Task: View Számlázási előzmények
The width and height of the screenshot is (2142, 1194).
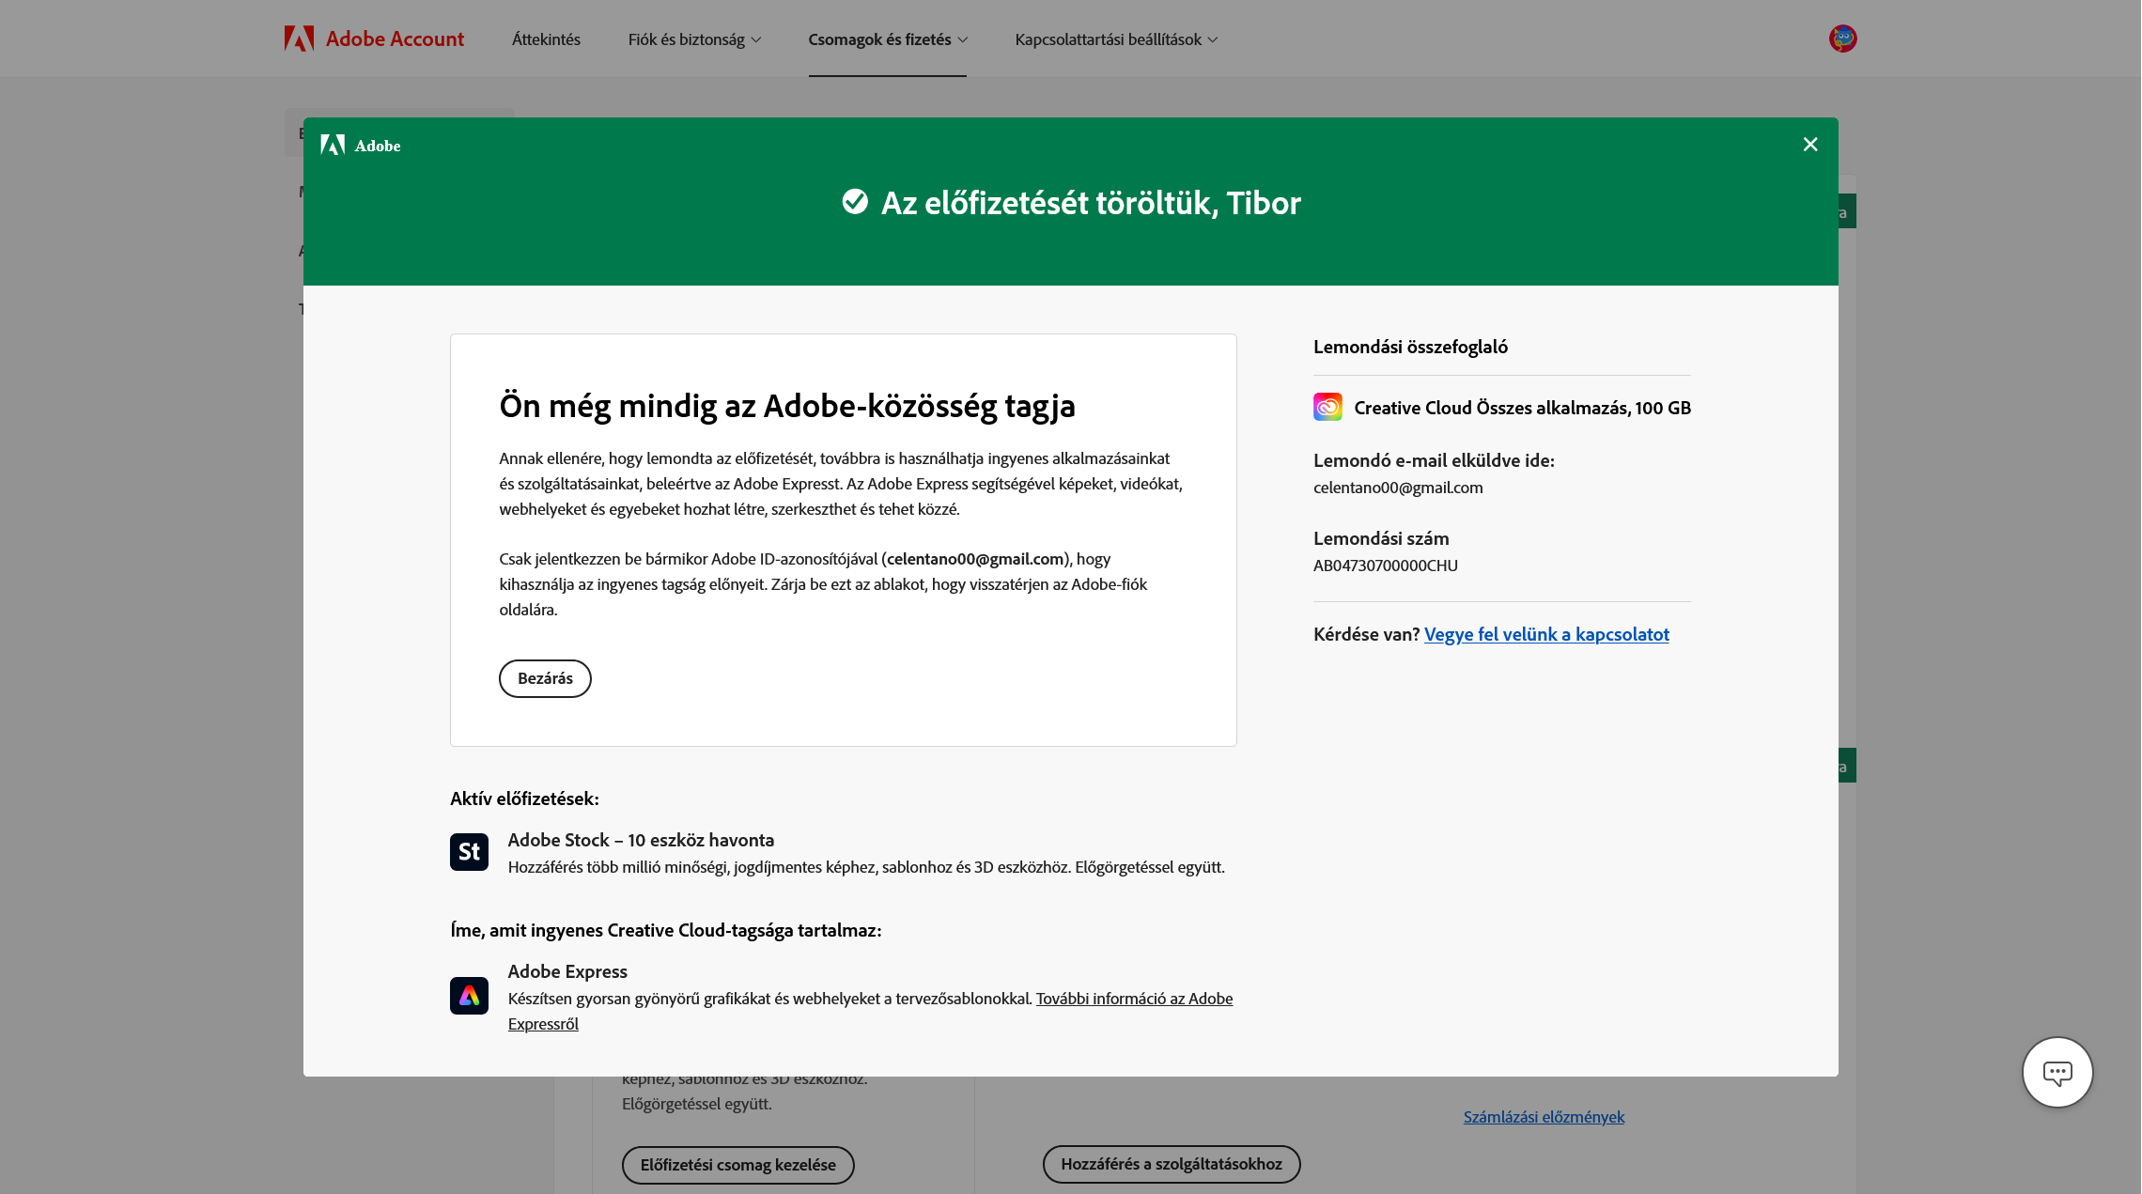Action: (x=1544, y=1117)
